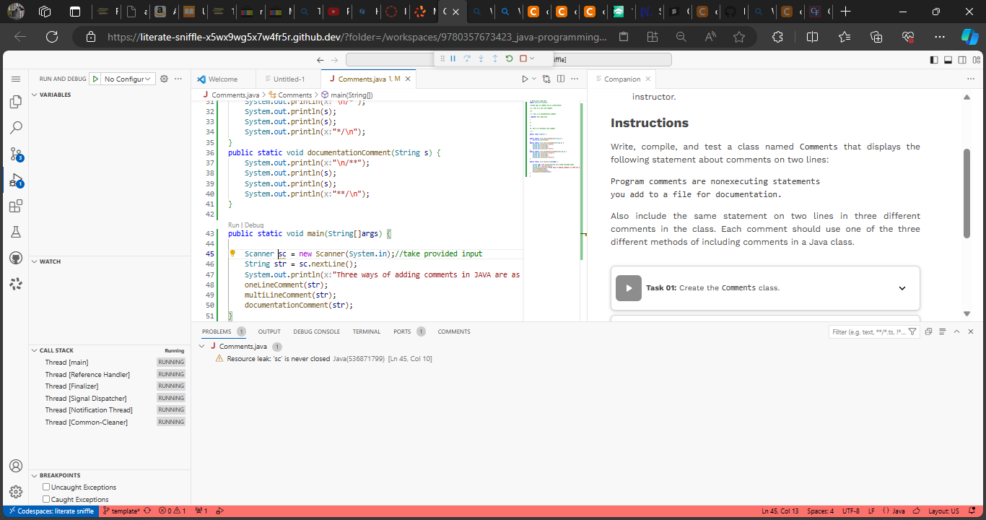Image resolution: width=986 pixels, height=520 pixels.
Task: Open the Testing beaker view
Action: click(16, 232)
